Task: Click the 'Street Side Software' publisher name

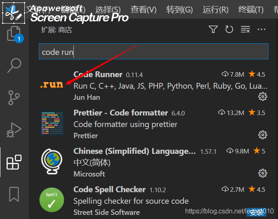Action: click(x=106, y=212)
